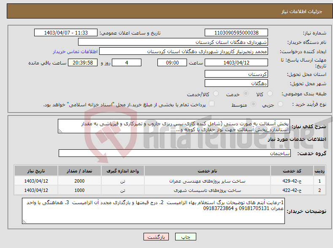Click the جزئیات اطلاعات نیاز header title

click(x=302, y=11)
